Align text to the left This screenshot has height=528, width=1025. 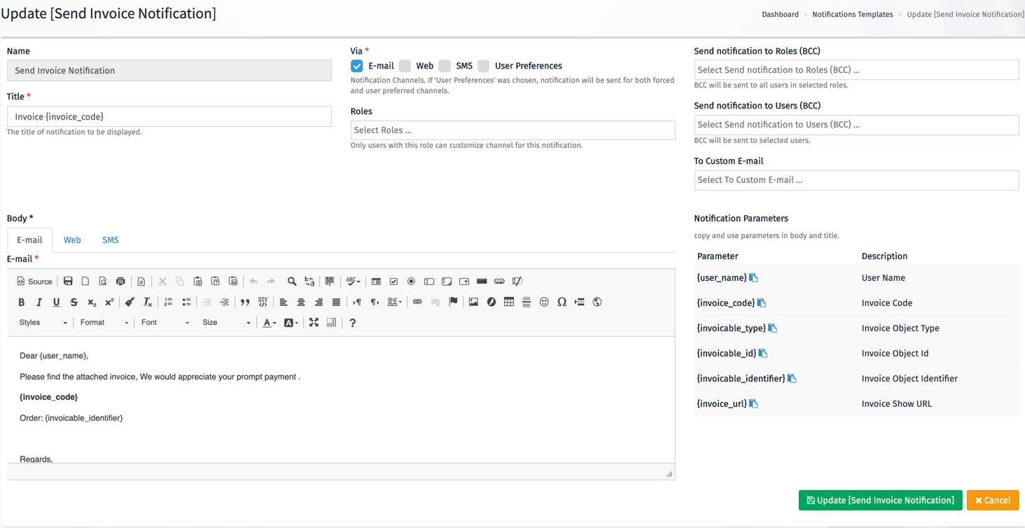click(x=284, y=303)
